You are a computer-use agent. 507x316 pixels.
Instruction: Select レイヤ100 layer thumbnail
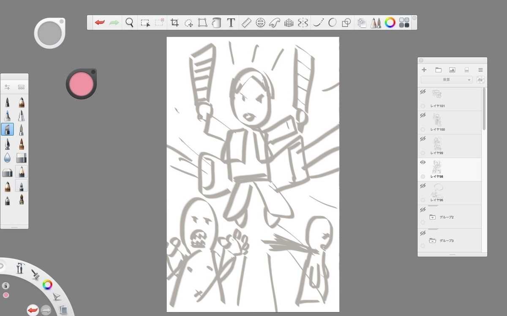coord(436,120)
